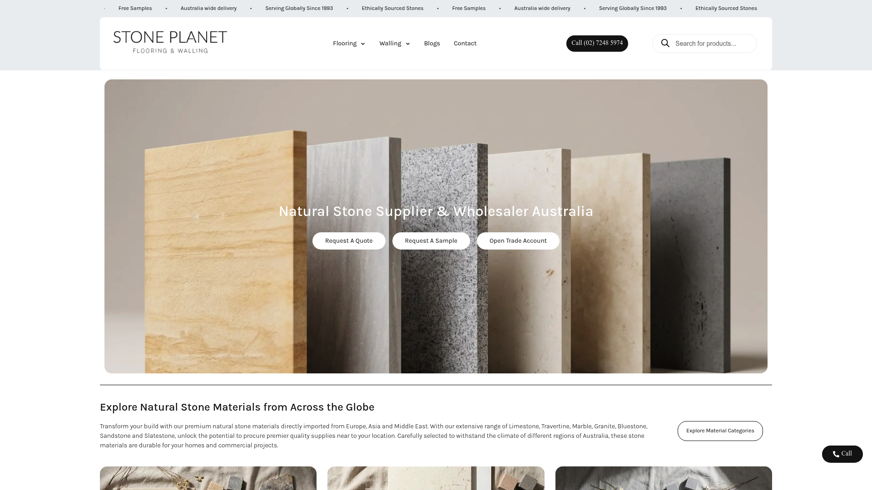872x490 pixels.
Task: Expand the Flooring menu chevron
Action: 363,44
